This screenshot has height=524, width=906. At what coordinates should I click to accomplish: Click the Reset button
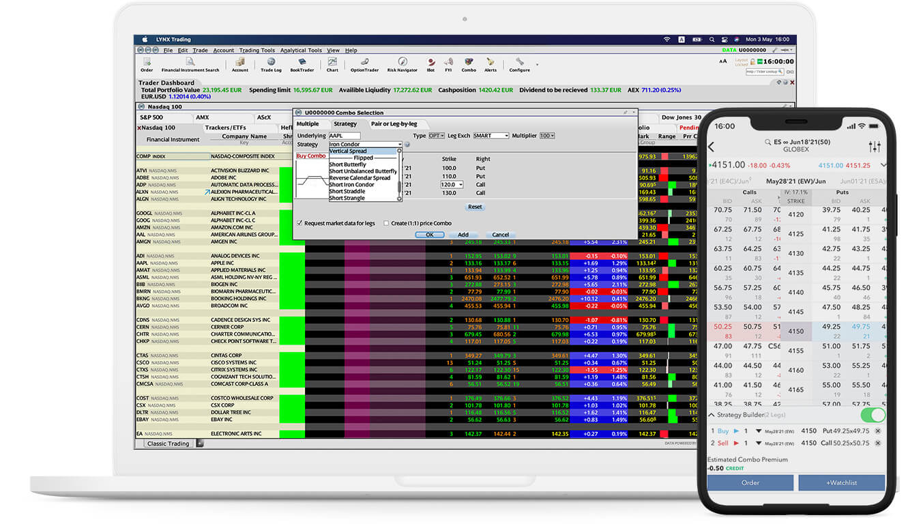click(475, 207)
